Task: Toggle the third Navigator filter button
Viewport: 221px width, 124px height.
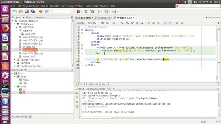Action: coord(30,116)
